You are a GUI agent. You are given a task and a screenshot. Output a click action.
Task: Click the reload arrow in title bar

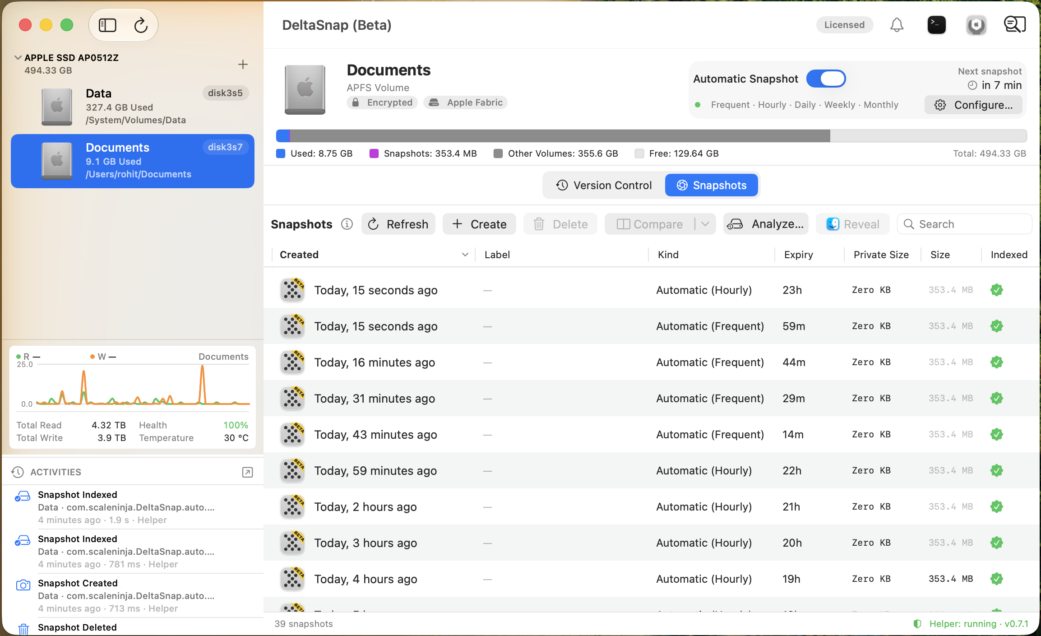[x=141, y=25]
